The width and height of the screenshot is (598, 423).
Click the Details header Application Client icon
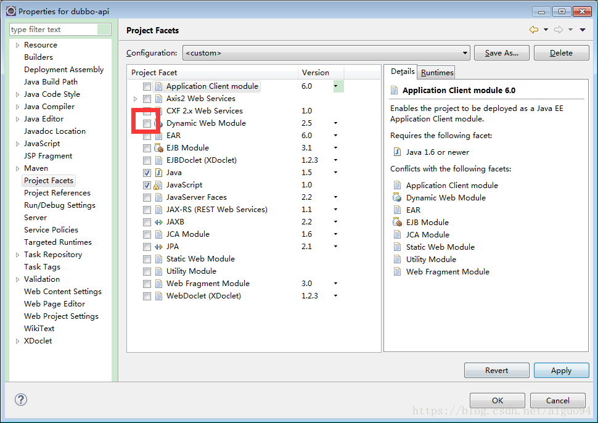coord(395,91)
